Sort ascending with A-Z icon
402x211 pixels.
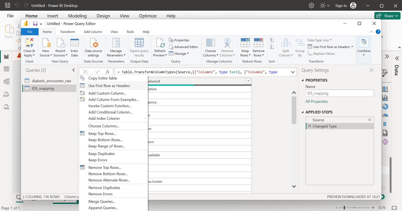tap(272, 40)
